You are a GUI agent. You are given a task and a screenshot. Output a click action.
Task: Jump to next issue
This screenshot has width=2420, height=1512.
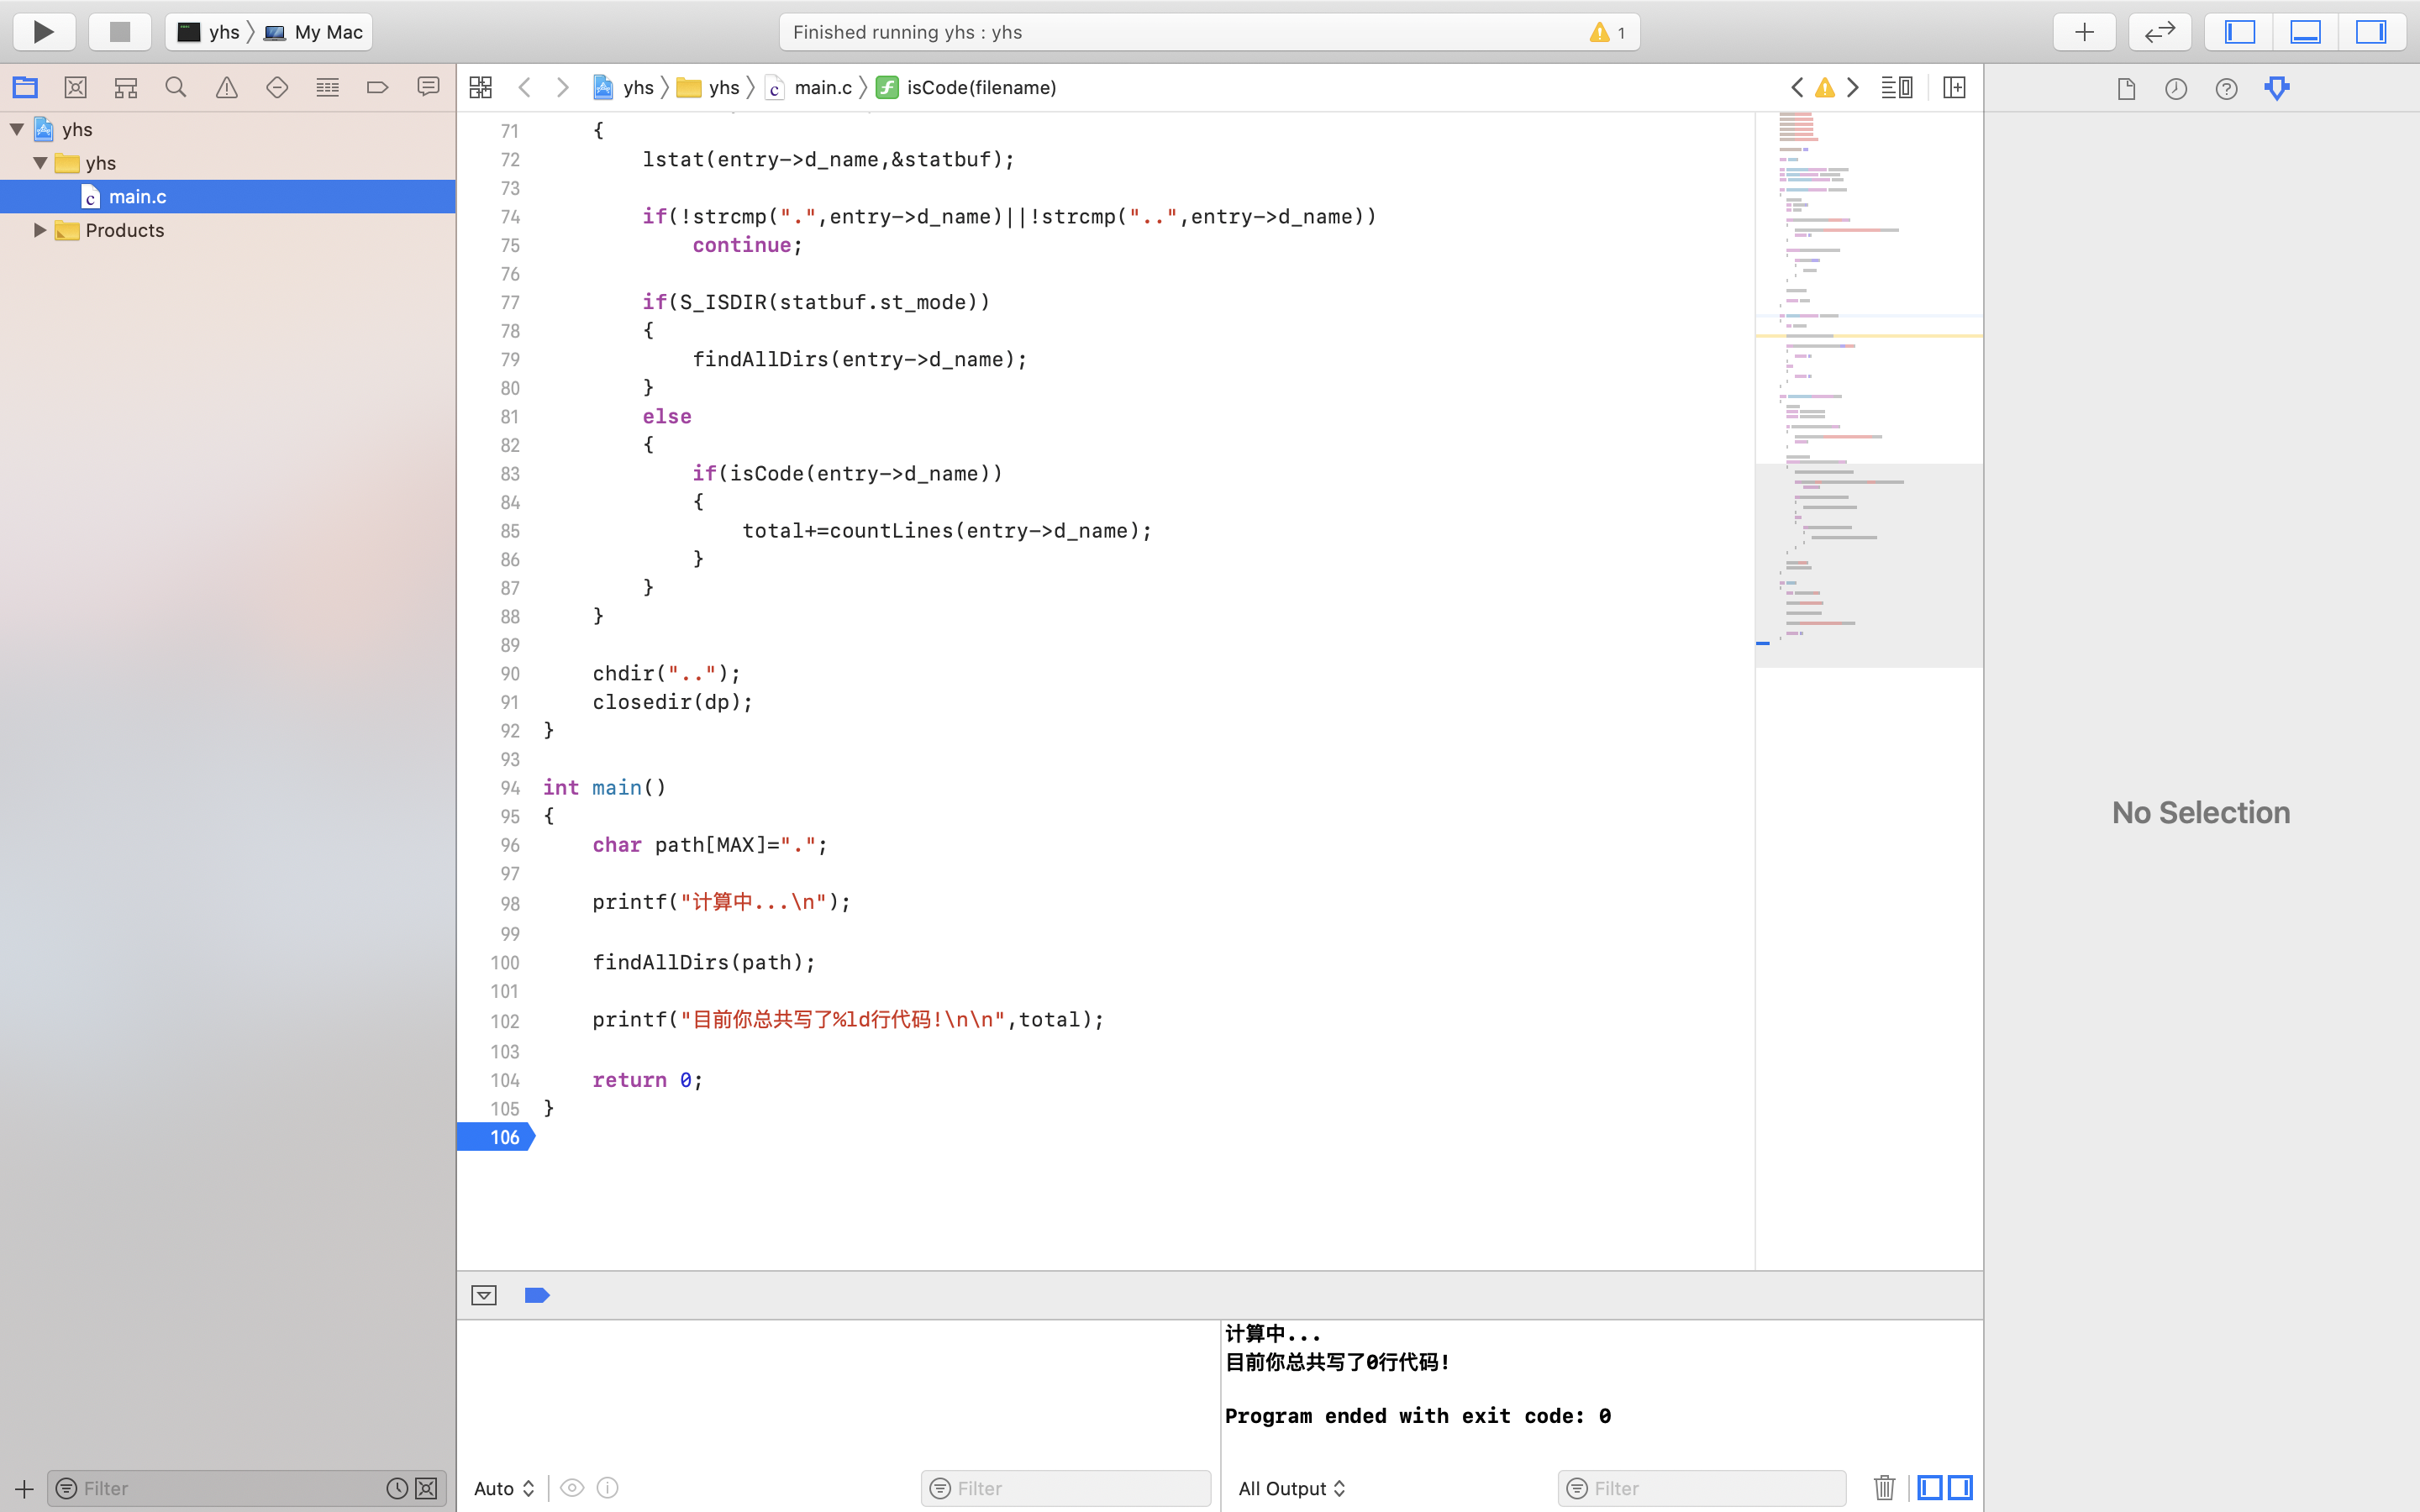click(1853, 88)
